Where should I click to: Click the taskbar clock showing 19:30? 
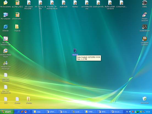click(x=148, y=112)
